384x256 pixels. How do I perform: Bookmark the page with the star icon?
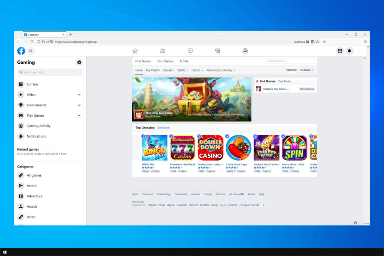point(318,42)
